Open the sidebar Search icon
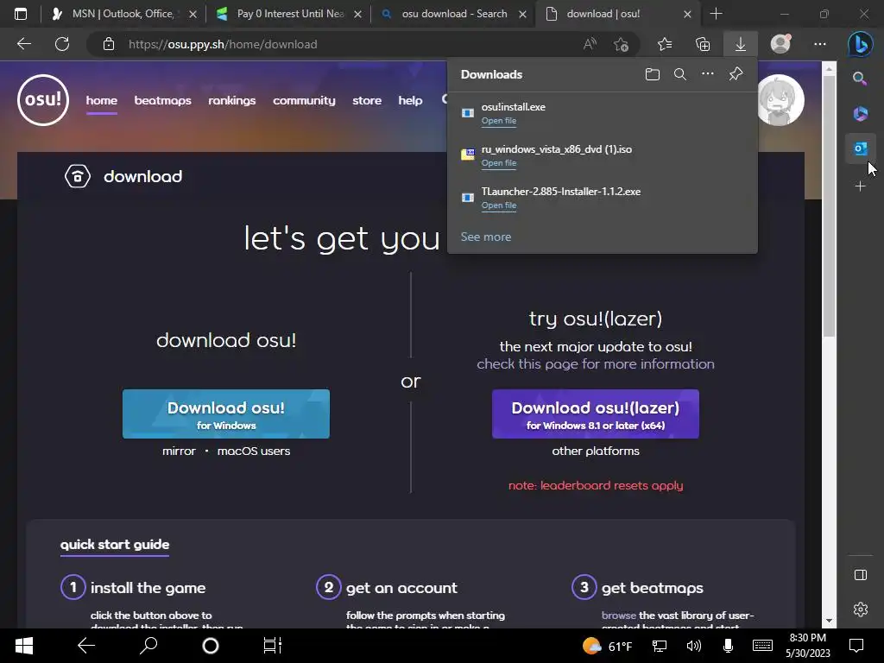The height and width of the screenshot is (663, 884). click(860, 78)
